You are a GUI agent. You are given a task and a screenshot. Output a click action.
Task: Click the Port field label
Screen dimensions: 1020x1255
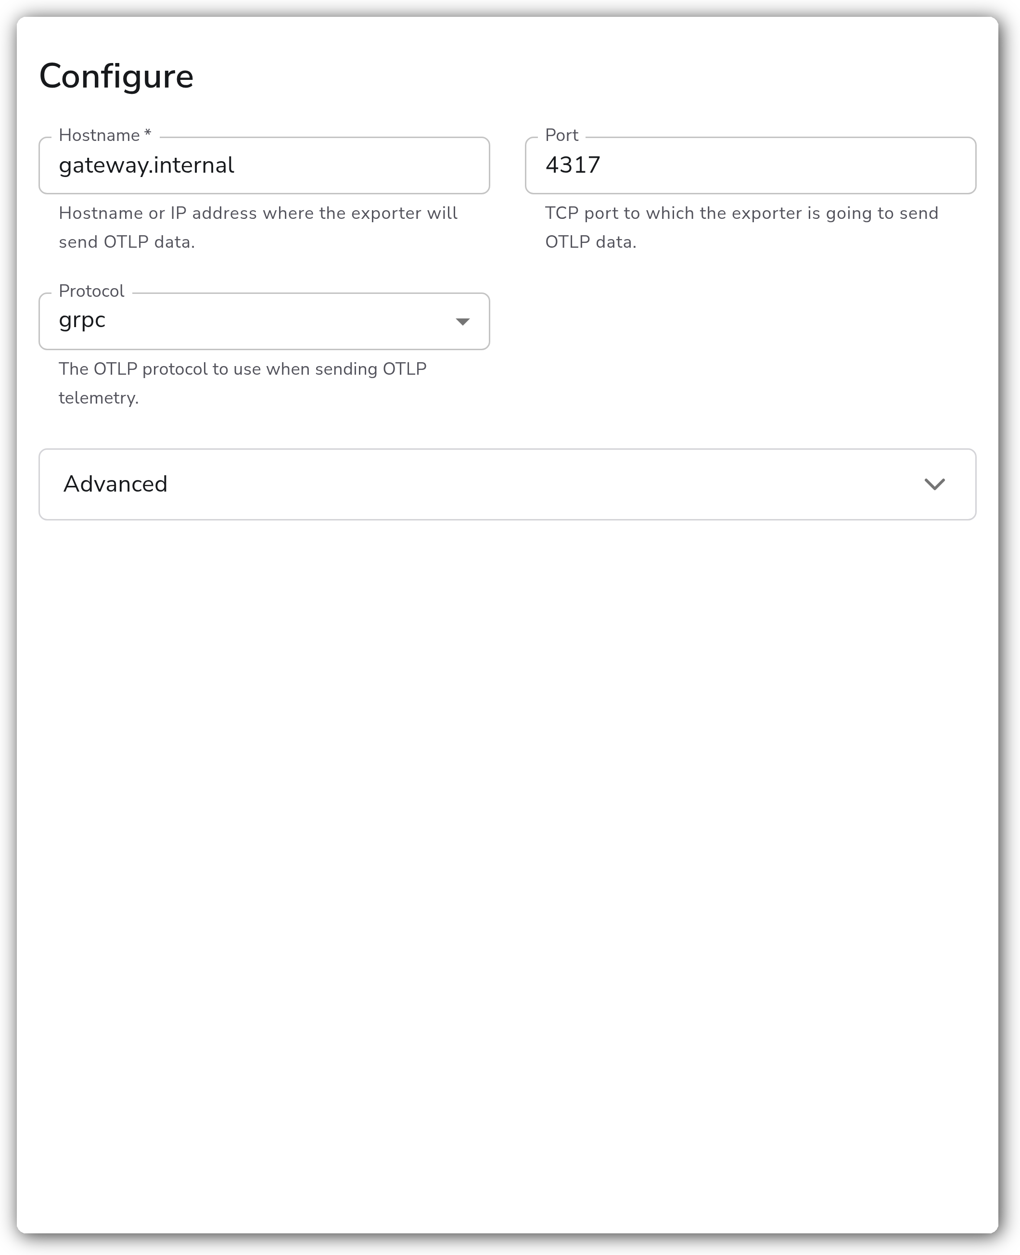click(561, 135)
